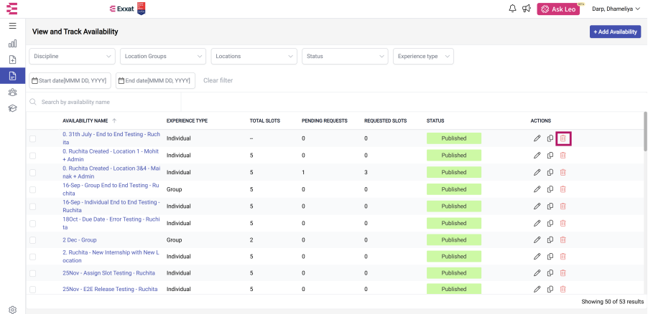Edit the 0. 31th July availability

(x=537, y=138)
